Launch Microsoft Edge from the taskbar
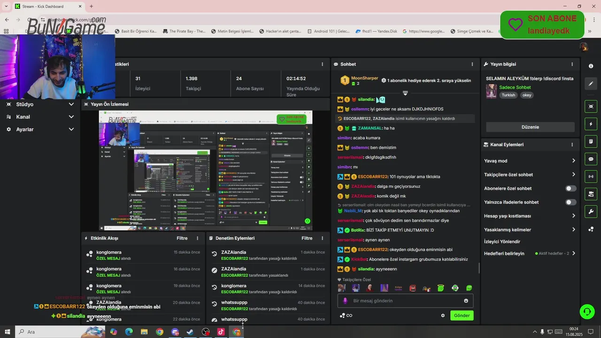Viewport: 601px width, 338px height. click(129, 332)
